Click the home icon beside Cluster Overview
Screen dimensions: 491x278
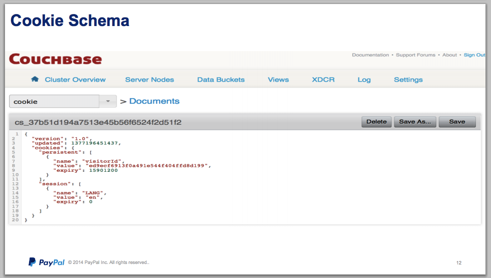(35, 79)
